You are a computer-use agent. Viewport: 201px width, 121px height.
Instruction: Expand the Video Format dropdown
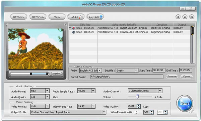[x=47, y=106]
